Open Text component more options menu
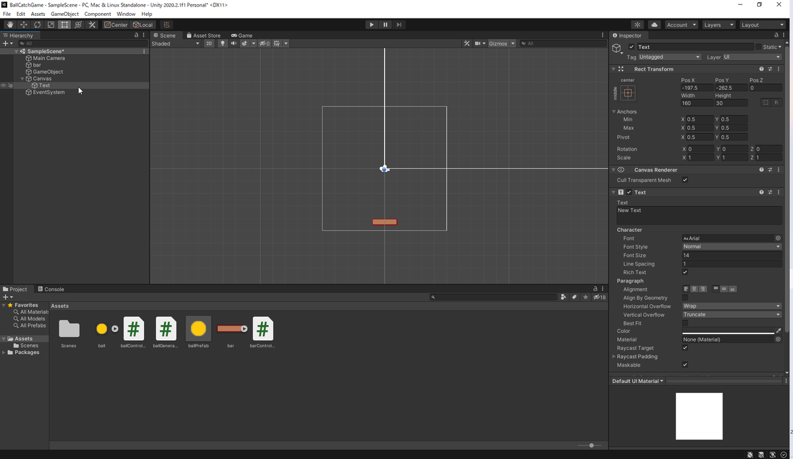793x459 pixels. click(778, 192)
